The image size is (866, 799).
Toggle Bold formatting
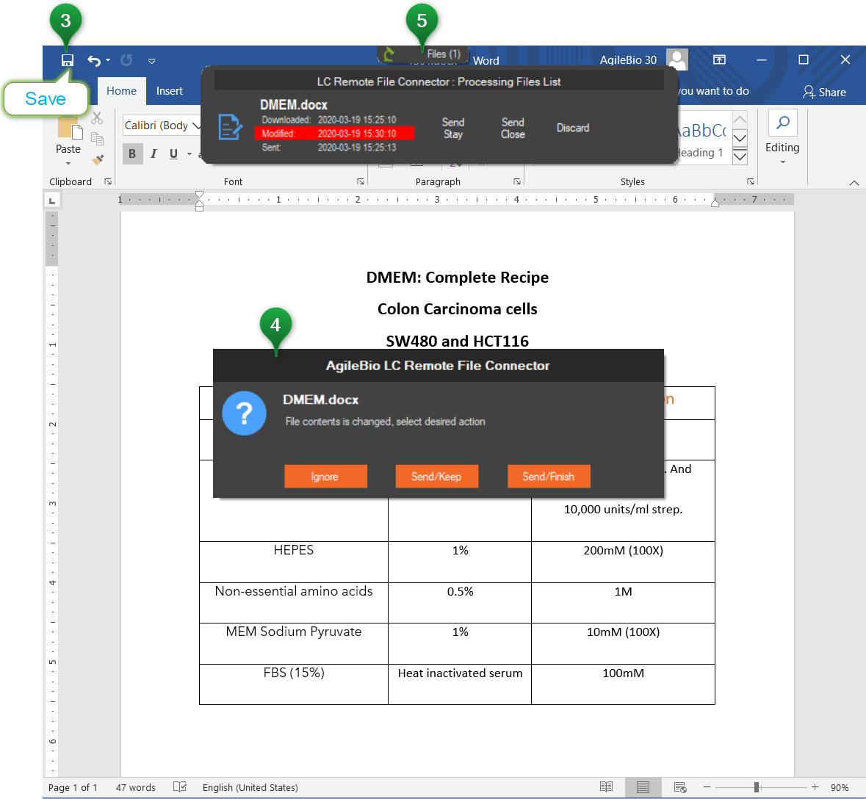point(132,153)
